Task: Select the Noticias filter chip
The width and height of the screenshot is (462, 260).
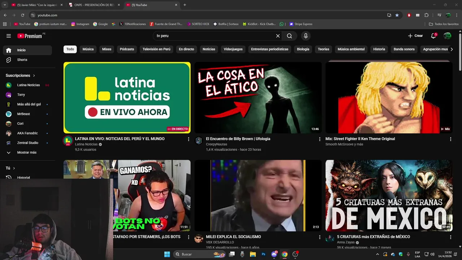Action: (209, 49)
